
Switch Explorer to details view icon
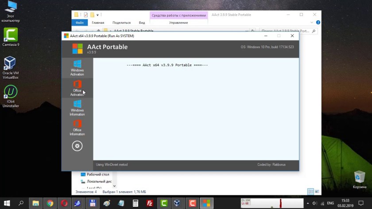(x=310, y=191)
